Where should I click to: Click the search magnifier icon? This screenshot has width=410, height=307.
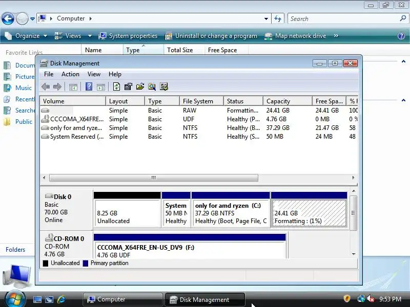point(403,18)
